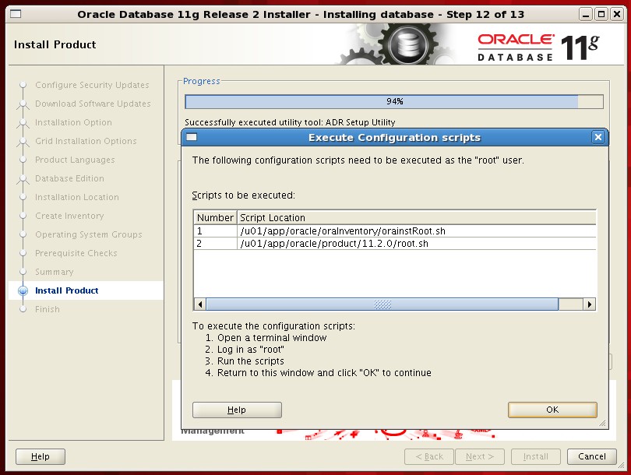The height and width of the screenshot is (475, 631).
Task: Click the Install Product step bullet icon
Action: [x=23, y=290]
